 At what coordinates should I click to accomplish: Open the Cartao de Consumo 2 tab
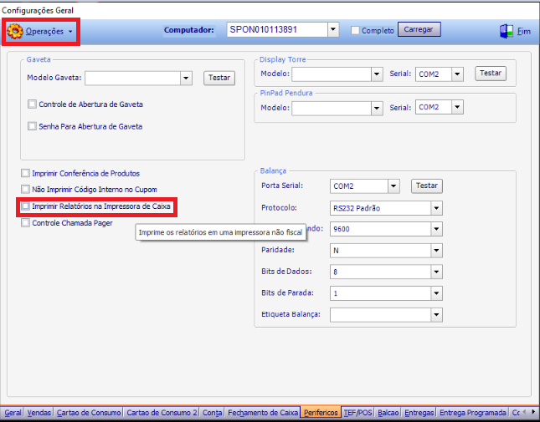162,412
